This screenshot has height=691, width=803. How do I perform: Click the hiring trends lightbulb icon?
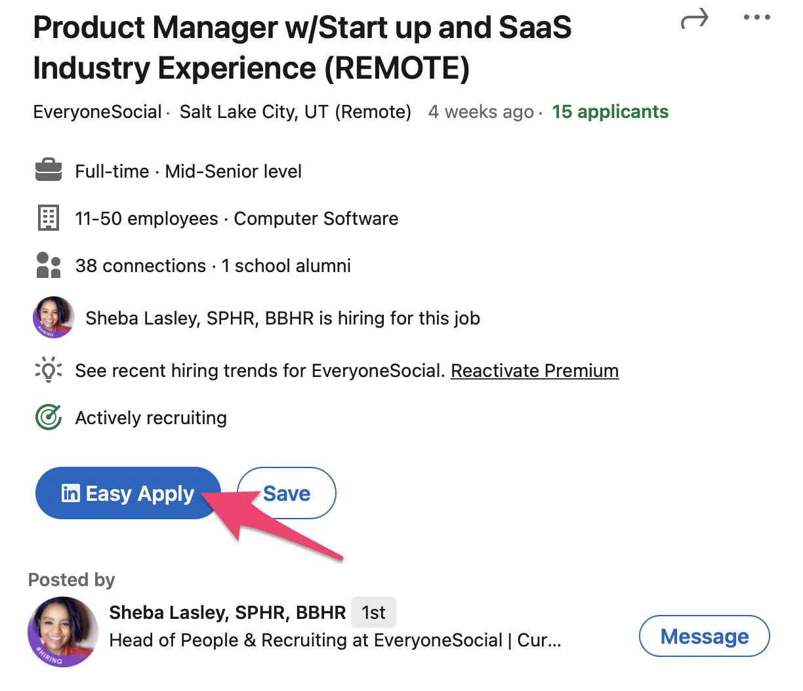(48, 370)
